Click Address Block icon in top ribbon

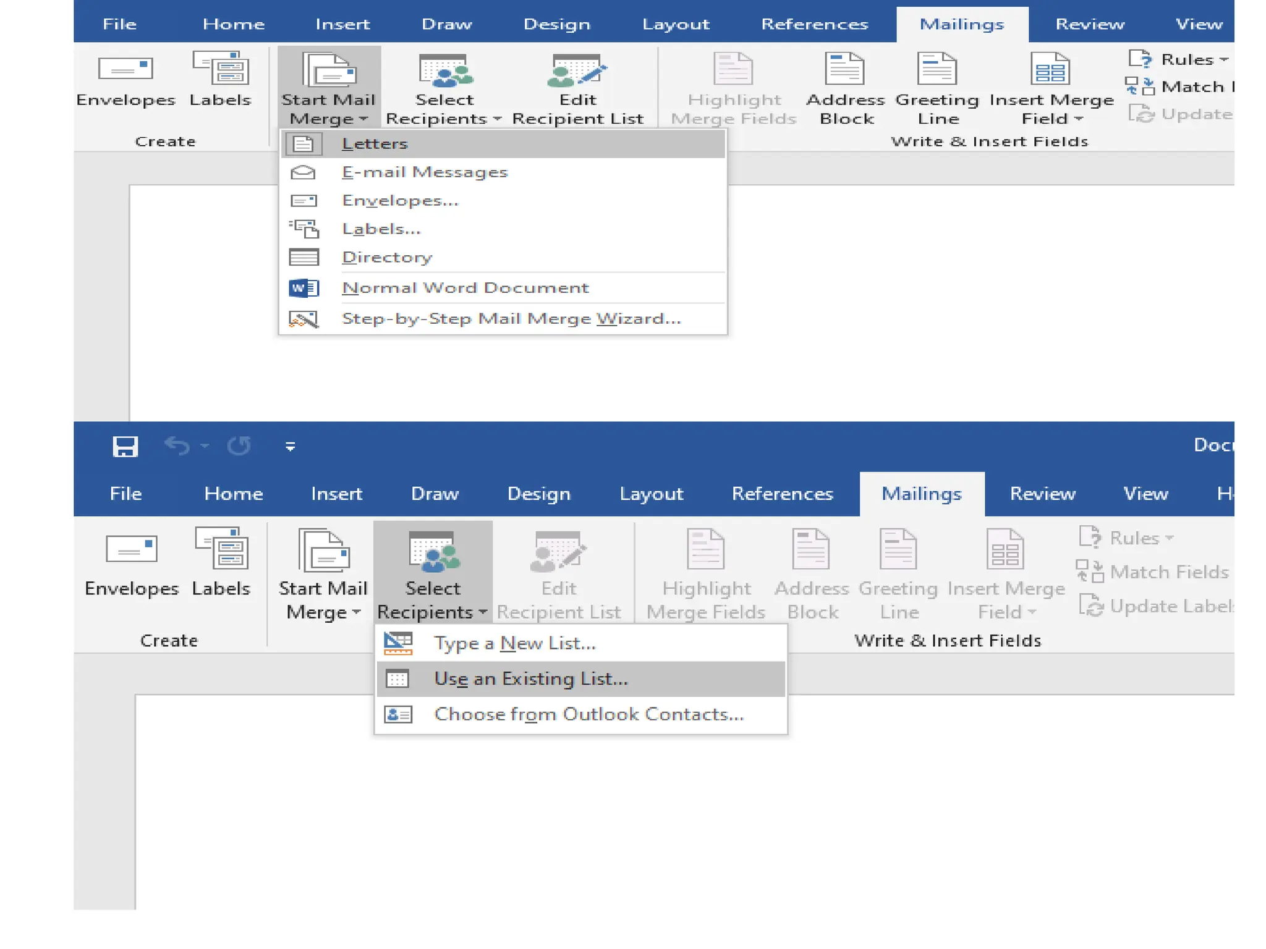coord(844,69)
